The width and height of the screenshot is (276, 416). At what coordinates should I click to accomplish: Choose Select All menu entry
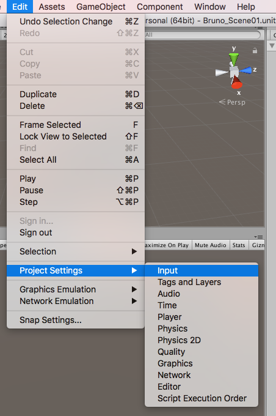pyautogui.click(x=76, y=160)
